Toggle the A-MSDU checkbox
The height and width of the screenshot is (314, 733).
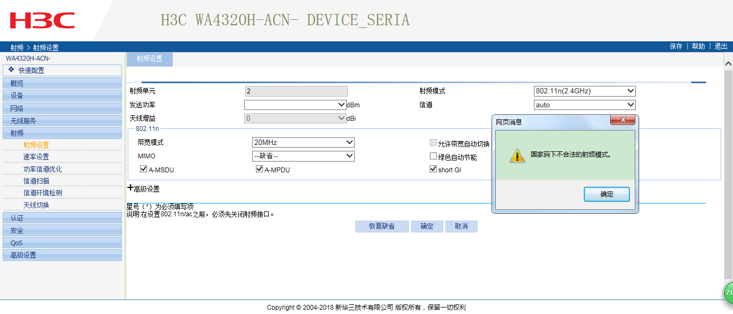(143, 169)
